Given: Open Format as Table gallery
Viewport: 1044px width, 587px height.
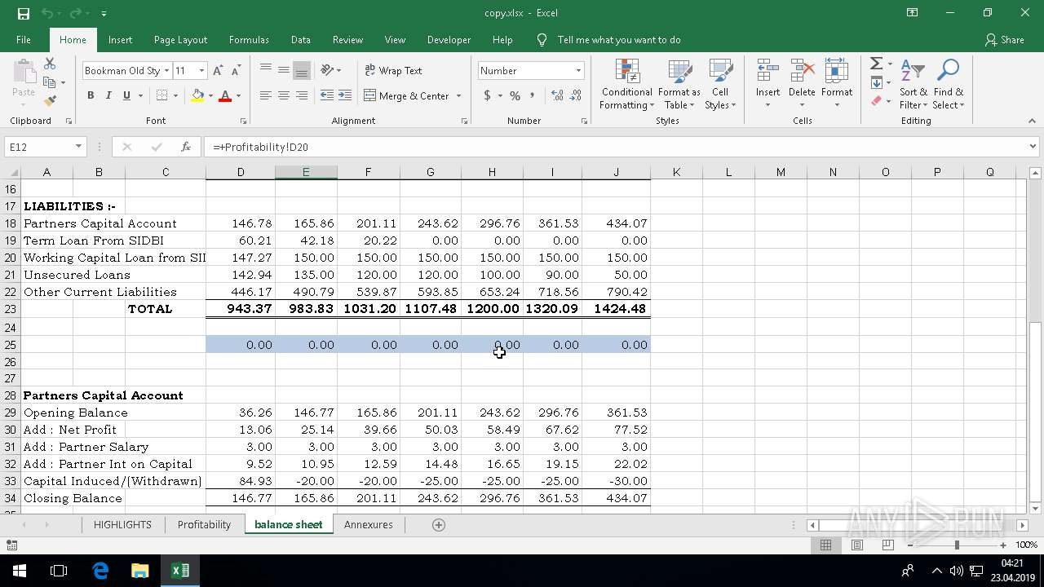Looking at the screenshot, I should (x=679, y=84).
